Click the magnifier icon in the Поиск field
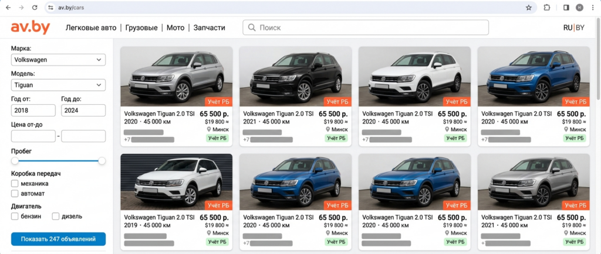601x254 pixels. tap(252, 28)
